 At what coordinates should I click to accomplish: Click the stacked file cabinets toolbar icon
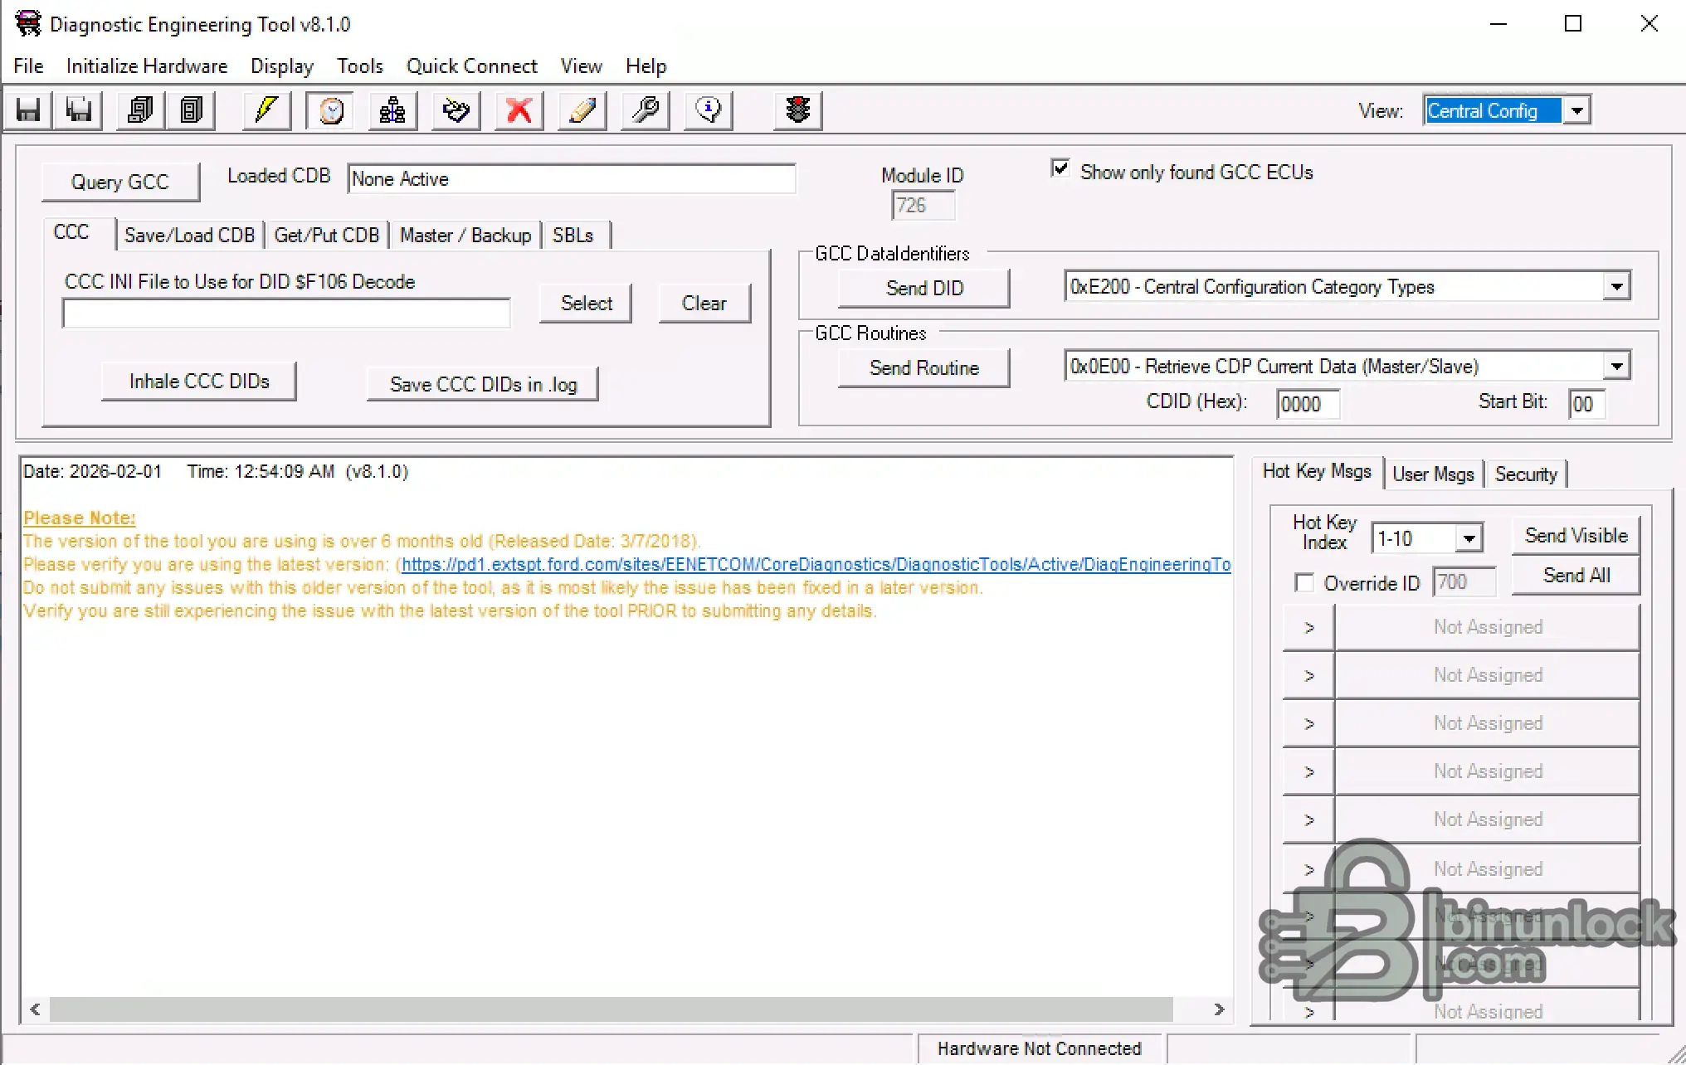[140, 110]
